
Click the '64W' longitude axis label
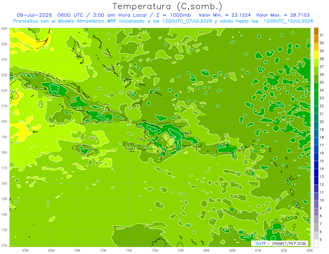[258, 250]
